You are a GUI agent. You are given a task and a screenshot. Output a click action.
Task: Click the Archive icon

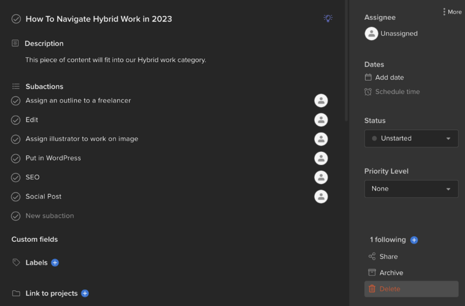[372, 272]
